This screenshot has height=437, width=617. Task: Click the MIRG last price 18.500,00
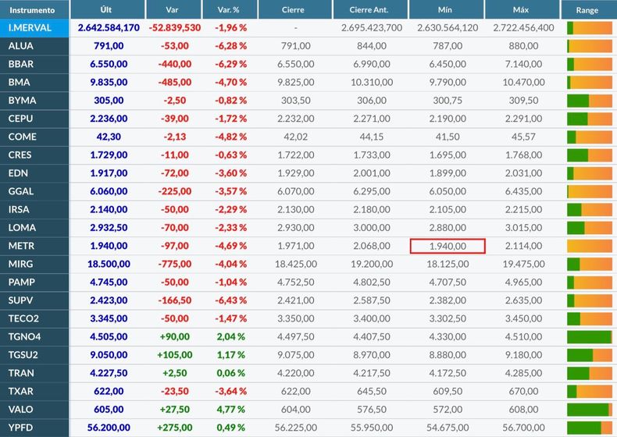[109, 265]
